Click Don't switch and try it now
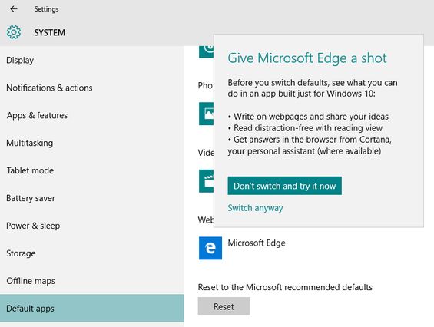Screen dimensions: 434x327 click(x=284, y=186)
